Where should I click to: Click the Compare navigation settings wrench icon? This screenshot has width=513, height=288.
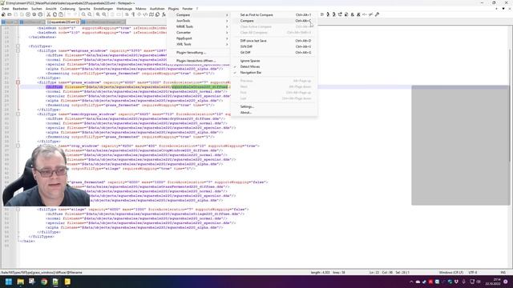point(378,14)
